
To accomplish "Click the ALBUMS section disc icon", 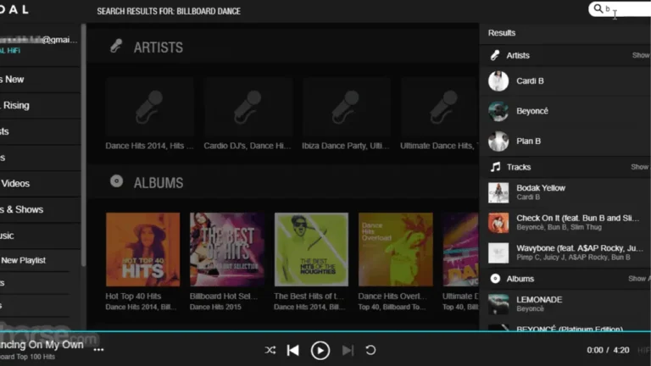I will tap(117, 181).
